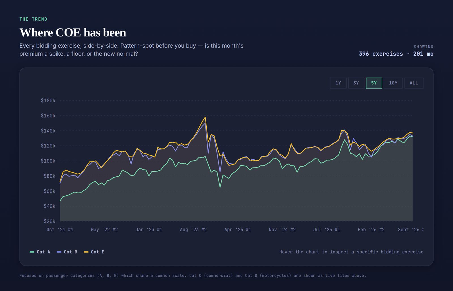This screenshot has width=453, height=291.
Task: Click the SHOWING caption
Action: (x=424, y=47)
